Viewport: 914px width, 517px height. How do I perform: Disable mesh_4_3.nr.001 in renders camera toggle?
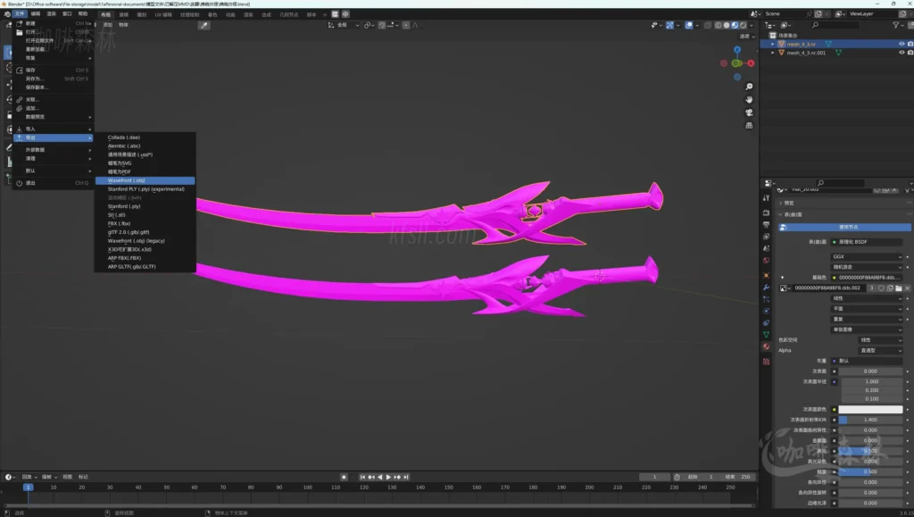point(909,53)
